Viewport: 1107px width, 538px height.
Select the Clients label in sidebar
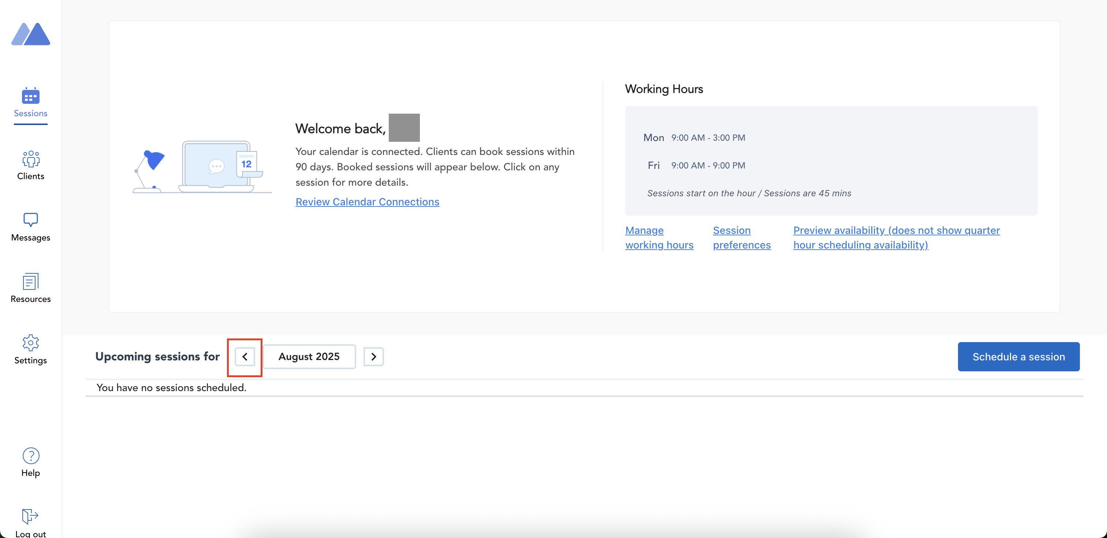click(30, 176)
